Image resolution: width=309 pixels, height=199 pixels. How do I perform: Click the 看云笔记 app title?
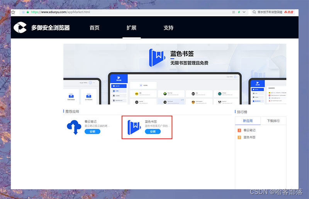tap(90, 122)
